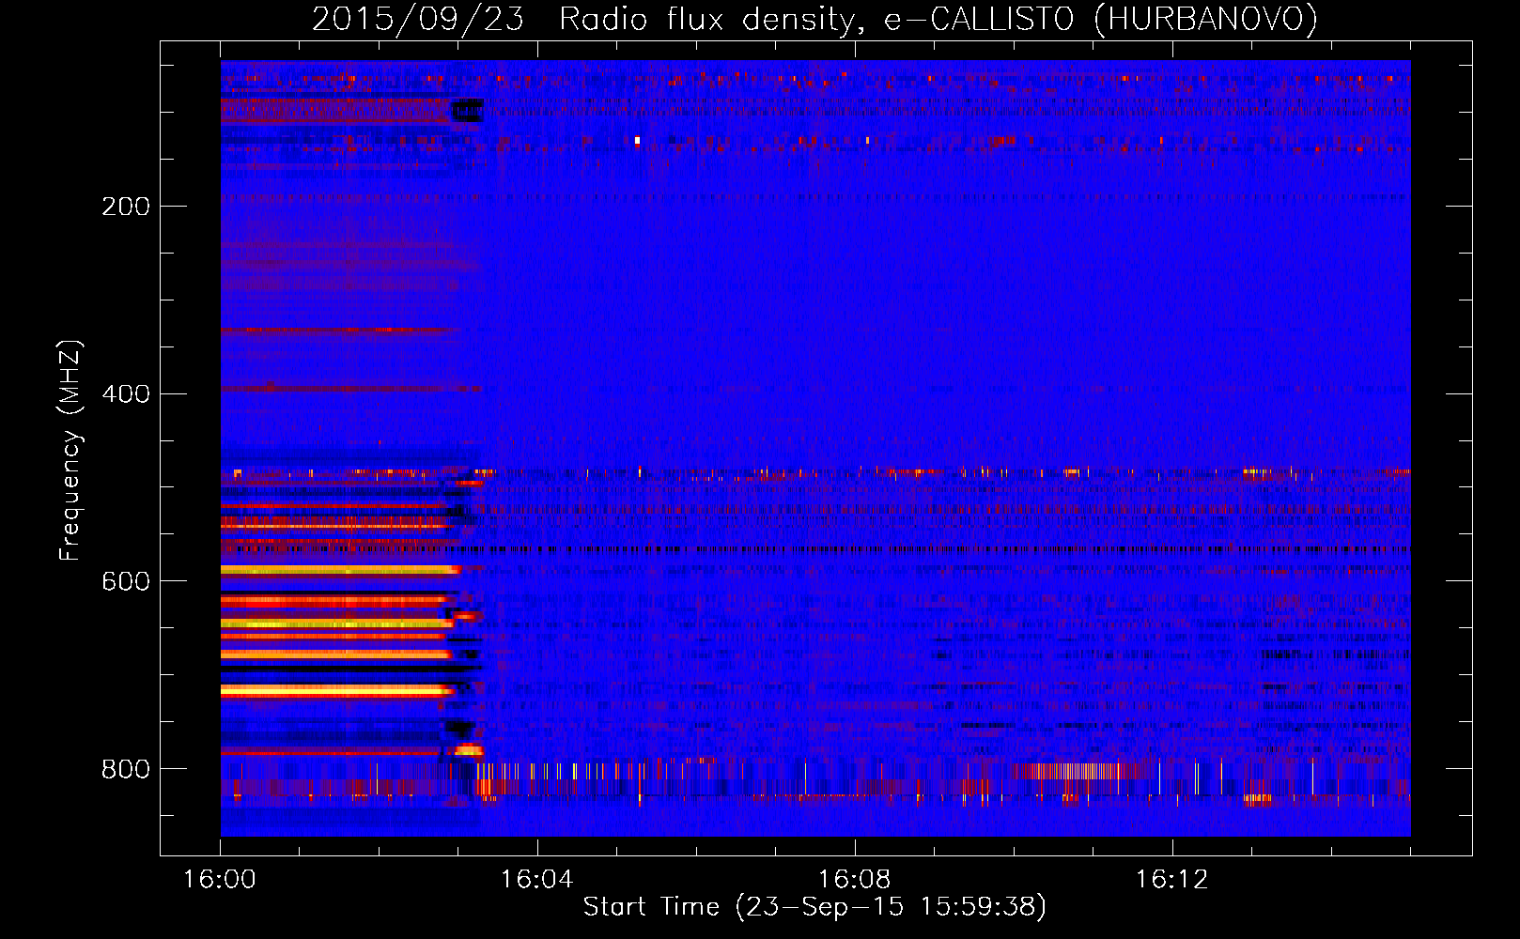Click the plot title '2015/09/23 Radio flux density'
The width and height of the screenshot is (1520, 939).
point(814,20)
